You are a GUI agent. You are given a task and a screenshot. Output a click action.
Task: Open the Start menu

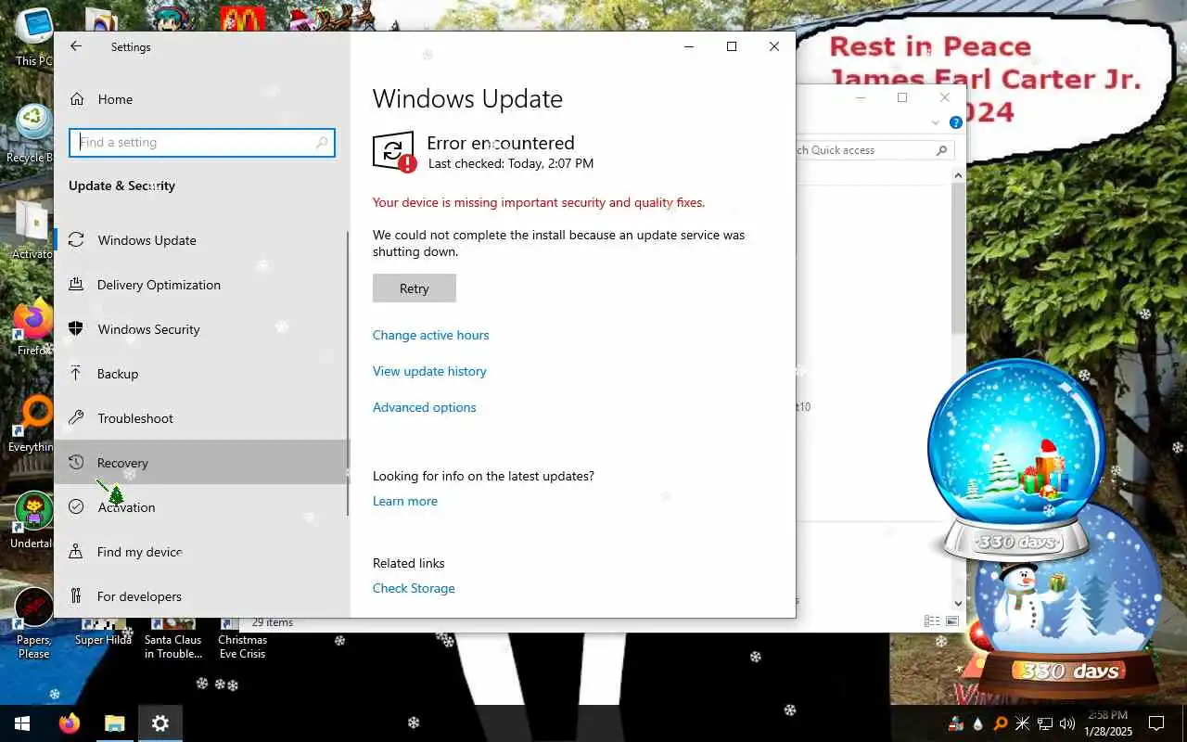coord(22,723)
